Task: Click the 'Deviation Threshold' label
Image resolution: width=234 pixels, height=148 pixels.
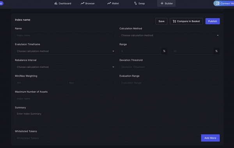Action: click(x=131, y=60)
